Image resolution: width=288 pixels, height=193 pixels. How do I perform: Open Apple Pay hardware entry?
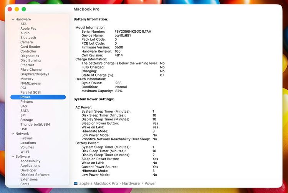coord(28,28)
